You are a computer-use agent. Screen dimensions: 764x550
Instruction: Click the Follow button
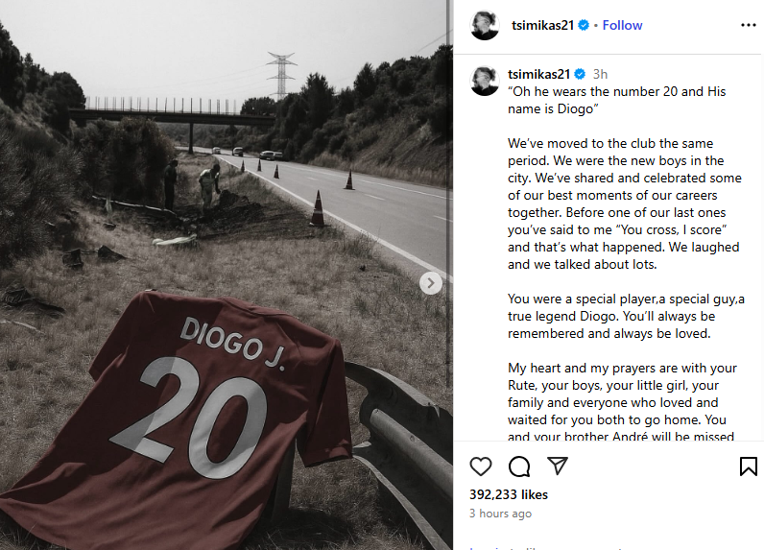click(622, 25)
